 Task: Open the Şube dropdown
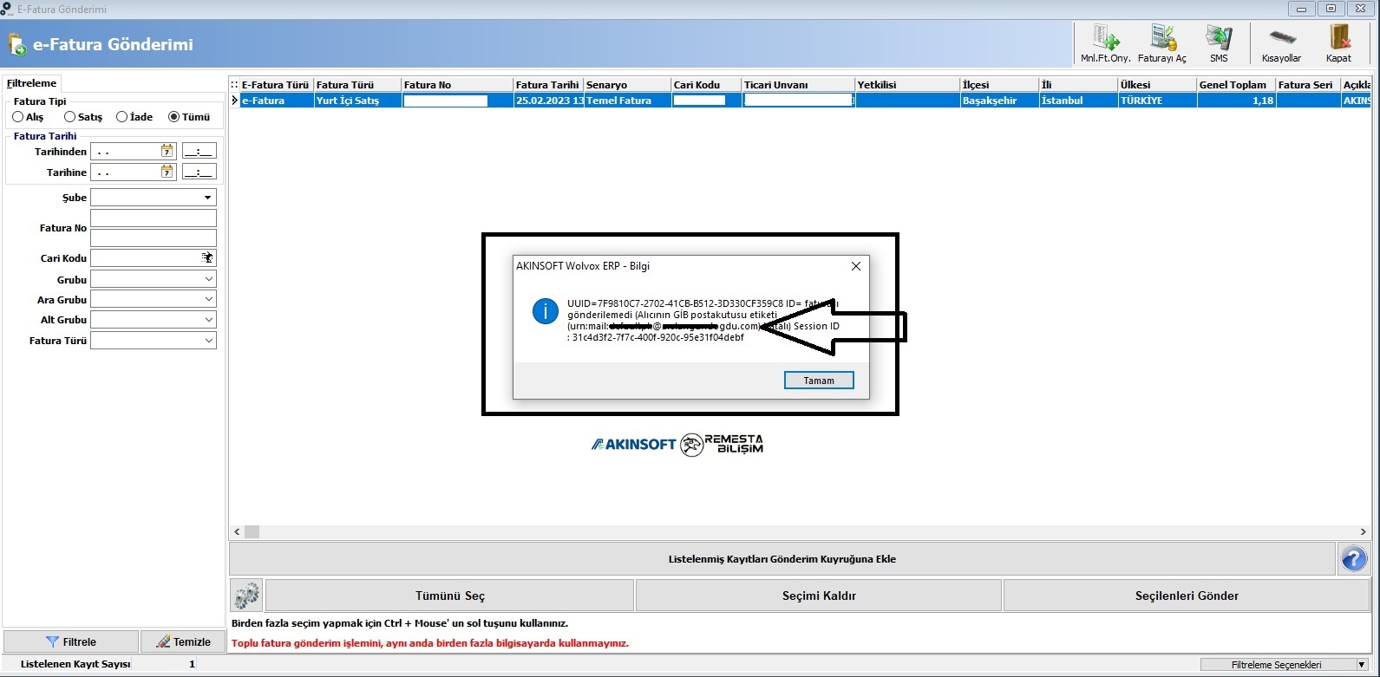click(208, 198)
